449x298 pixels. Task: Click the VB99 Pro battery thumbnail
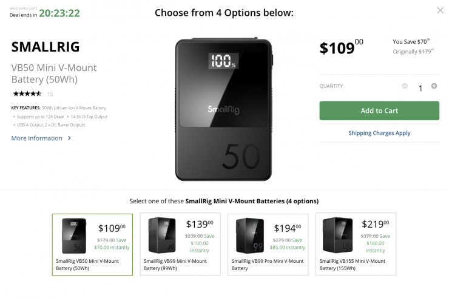click(249, 235)
